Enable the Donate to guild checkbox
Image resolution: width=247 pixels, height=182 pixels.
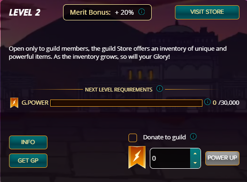pyautogui.click(x=133, y=138)
